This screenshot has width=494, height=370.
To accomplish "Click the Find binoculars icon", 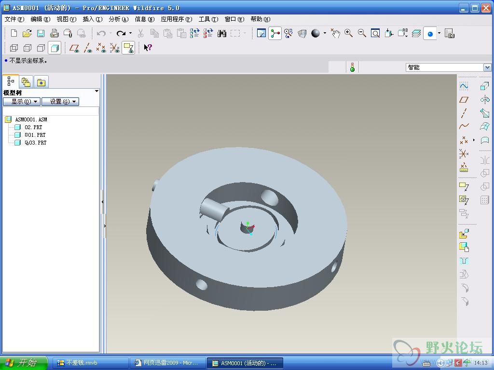I will click(x=222, y=33).
